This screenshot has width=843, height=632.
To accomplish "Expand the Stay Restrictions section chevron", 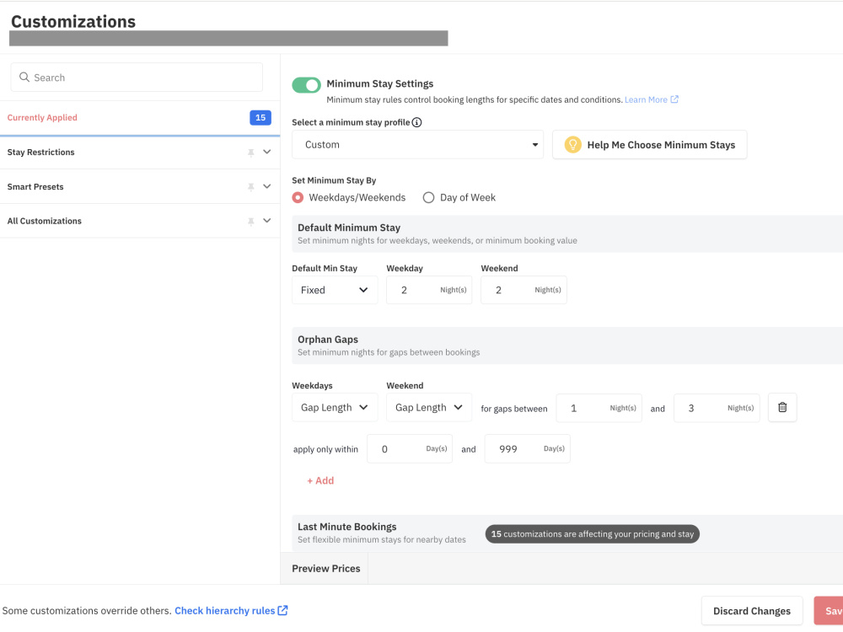I will point(266,152).
